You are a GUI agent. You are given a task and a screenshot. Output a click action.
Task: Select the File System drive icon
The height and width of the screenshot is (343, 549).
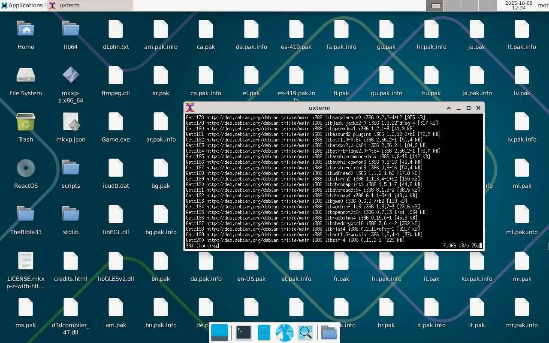(x=26, y=75)
